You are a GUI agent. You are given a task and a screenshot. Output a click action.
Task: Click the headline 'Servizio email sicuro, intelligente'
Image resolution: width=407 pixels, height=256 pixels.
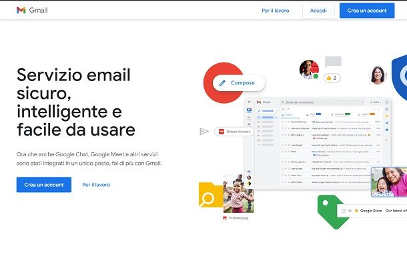click(x=76, y=102)
